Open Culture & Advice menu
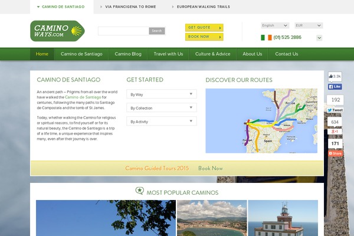This screenshot has width=354, height=236. pos(212,54)
